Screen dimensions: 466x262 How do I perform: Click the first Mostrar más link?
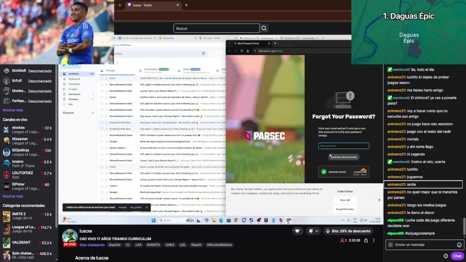[x=13, y=110]
